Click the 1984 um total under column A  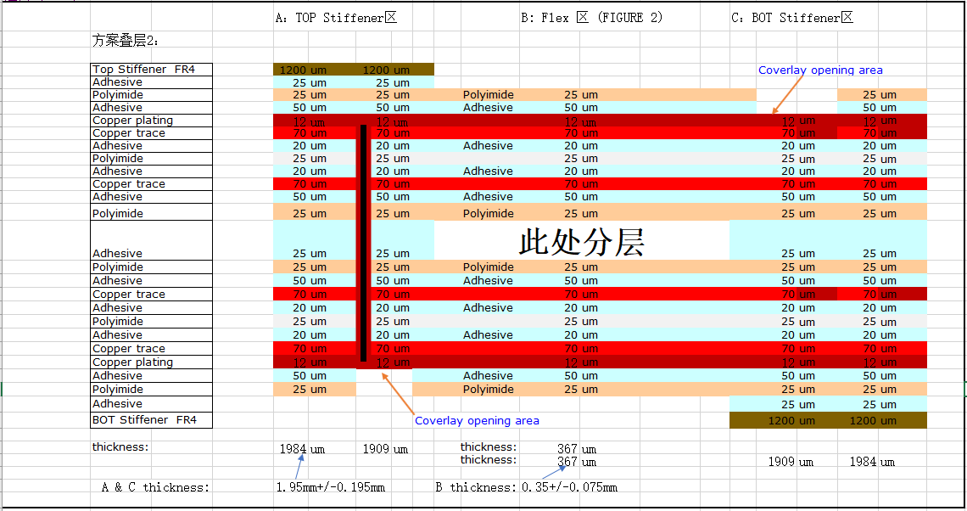click(x=302, y=449)
